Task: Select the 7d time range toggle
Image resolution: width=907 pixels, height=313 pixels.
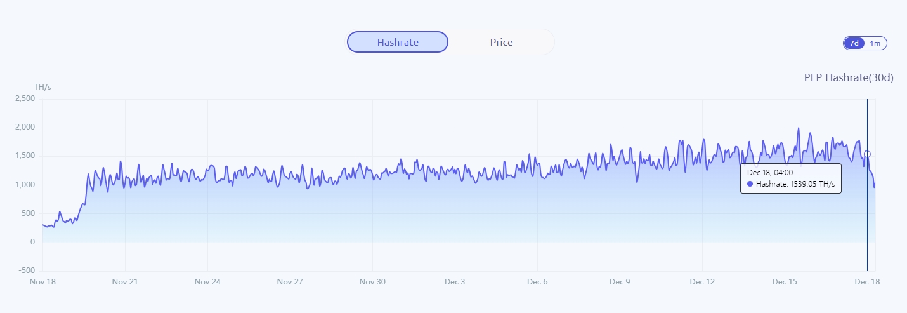Action: tap(854, 43)
